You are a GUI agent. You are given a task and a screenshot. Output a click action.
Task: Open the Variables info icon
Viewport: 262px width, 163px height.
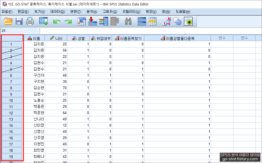click(104, 21)
